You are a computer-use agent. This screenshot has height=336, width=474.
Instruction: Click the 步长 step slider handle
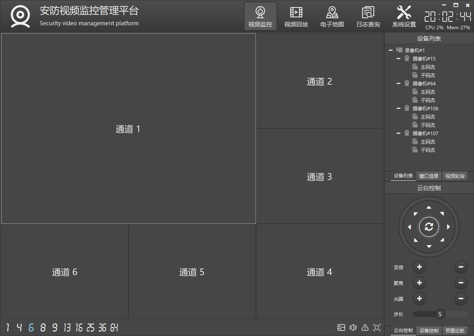[440, 314]
